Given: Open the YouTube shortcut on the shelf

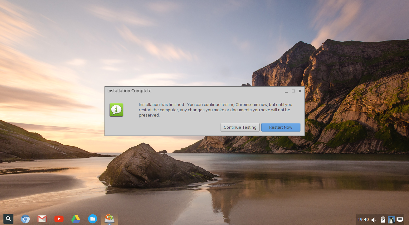Looking at the screenshot, I should click(59, 219).
